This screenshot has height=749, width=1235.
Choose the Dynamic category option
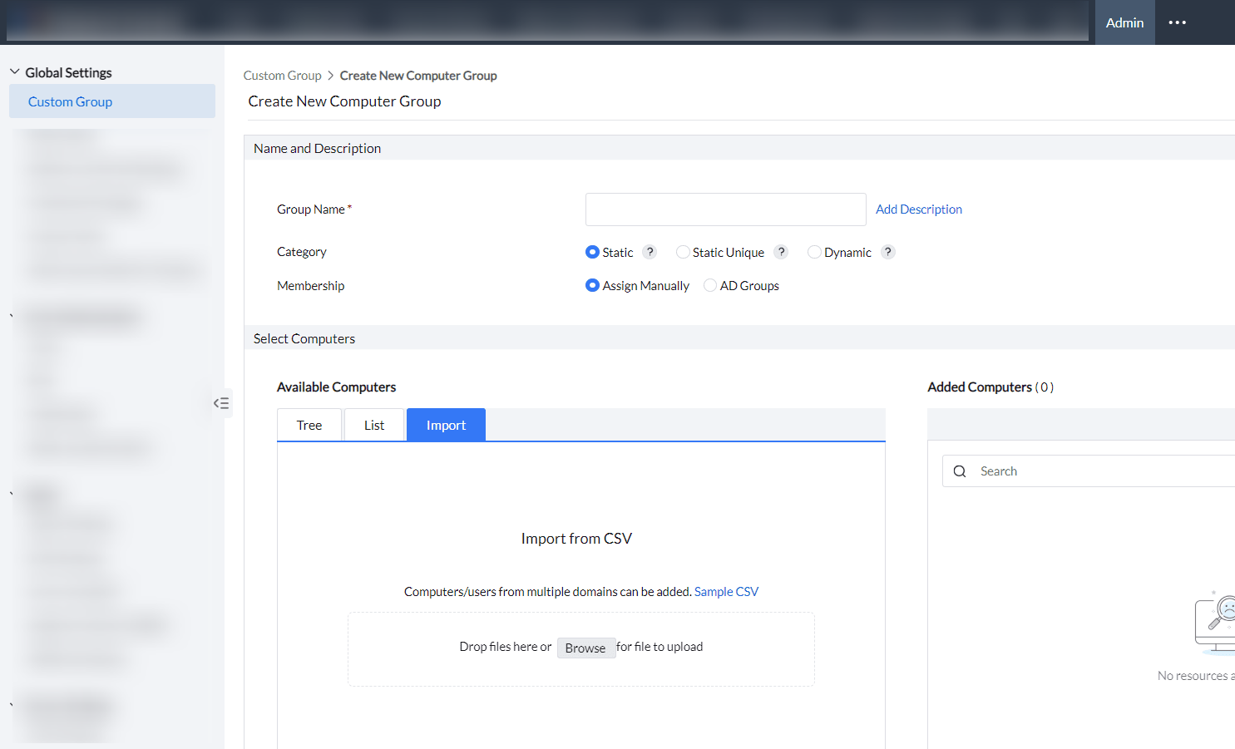click(x=813, y=251)
